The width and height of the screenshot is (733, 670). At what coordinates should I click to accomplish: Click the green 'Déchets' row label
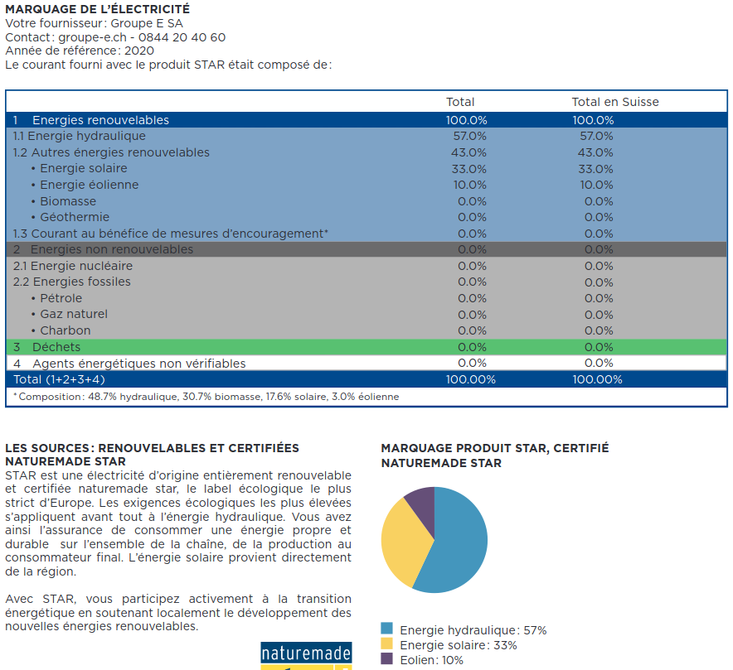point(56,347)
